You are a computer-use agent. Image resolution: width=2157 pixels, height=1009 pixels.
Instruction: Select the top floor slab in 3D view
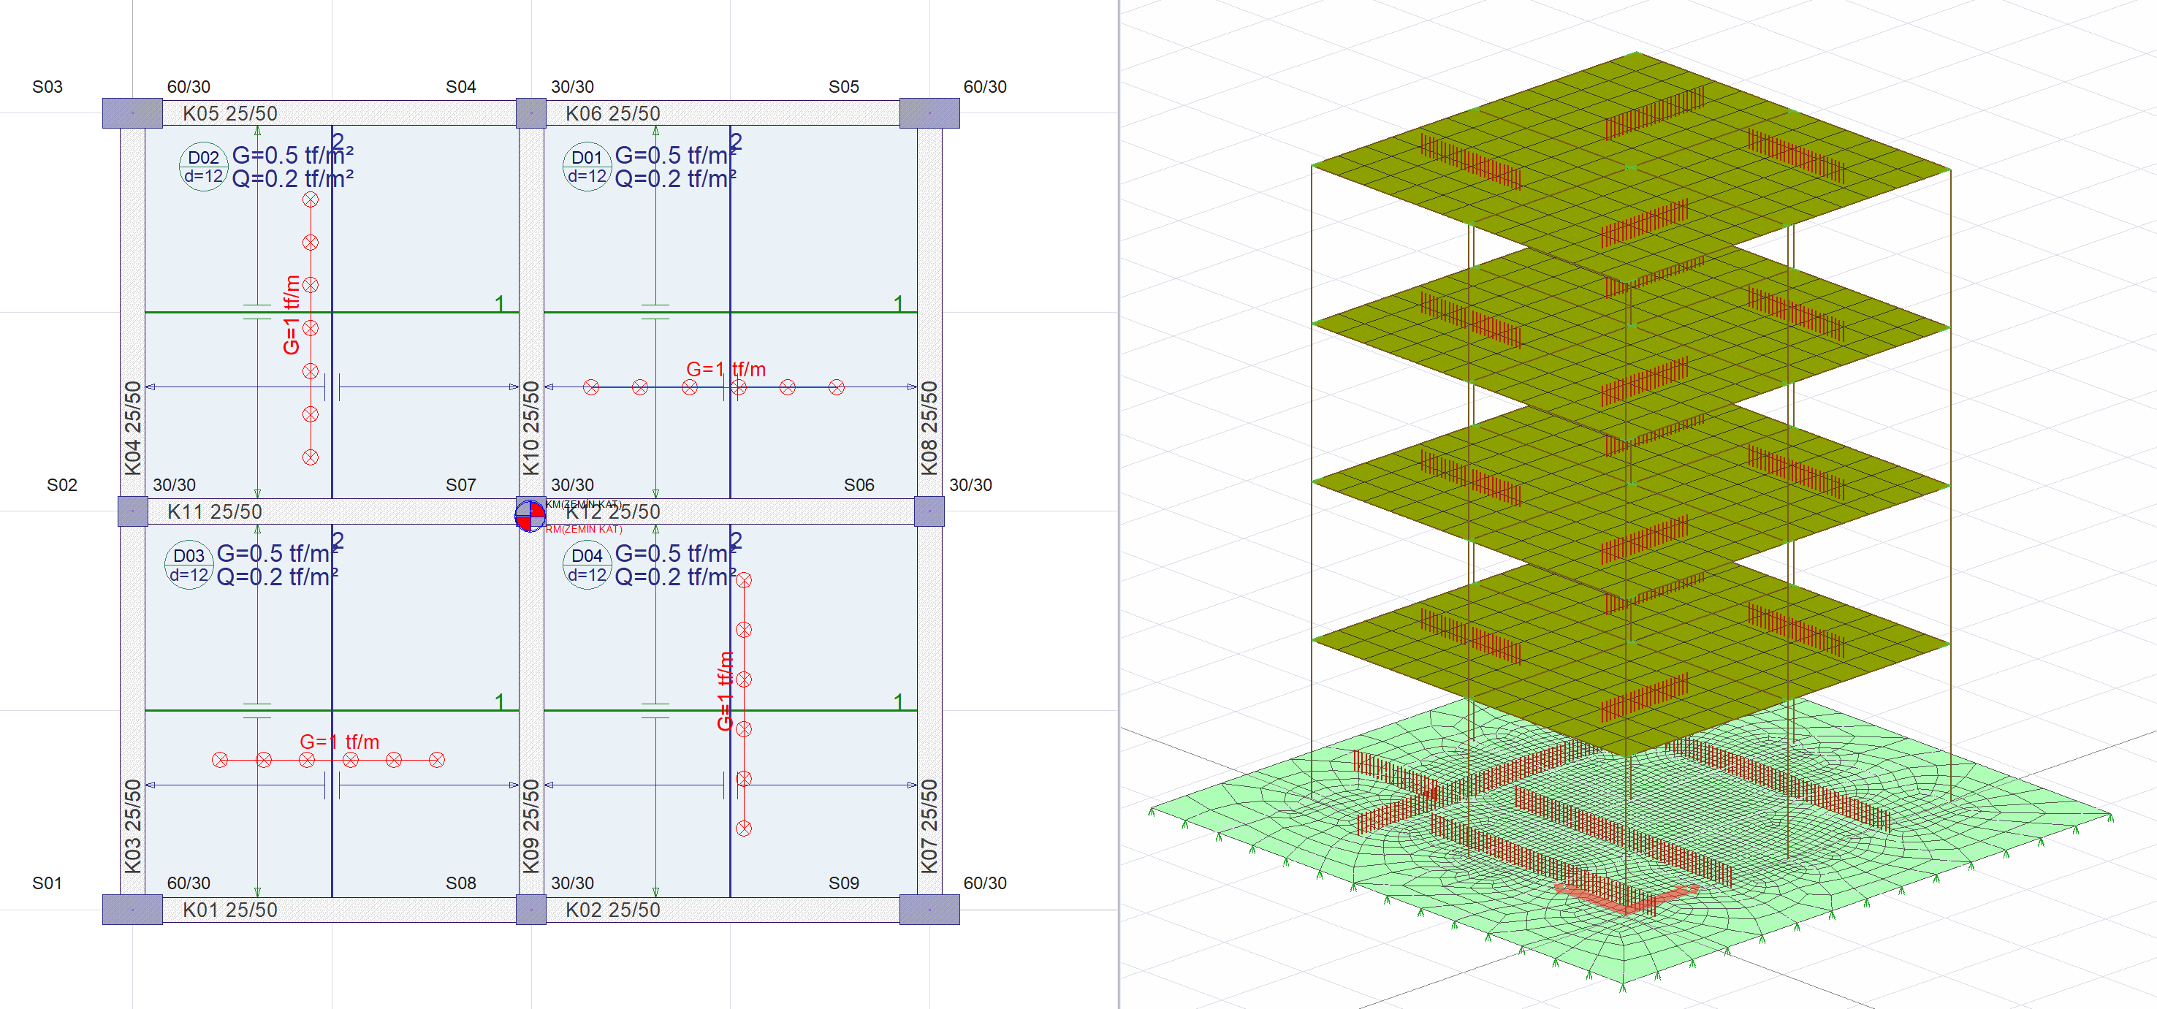[x=1631, y=167]
